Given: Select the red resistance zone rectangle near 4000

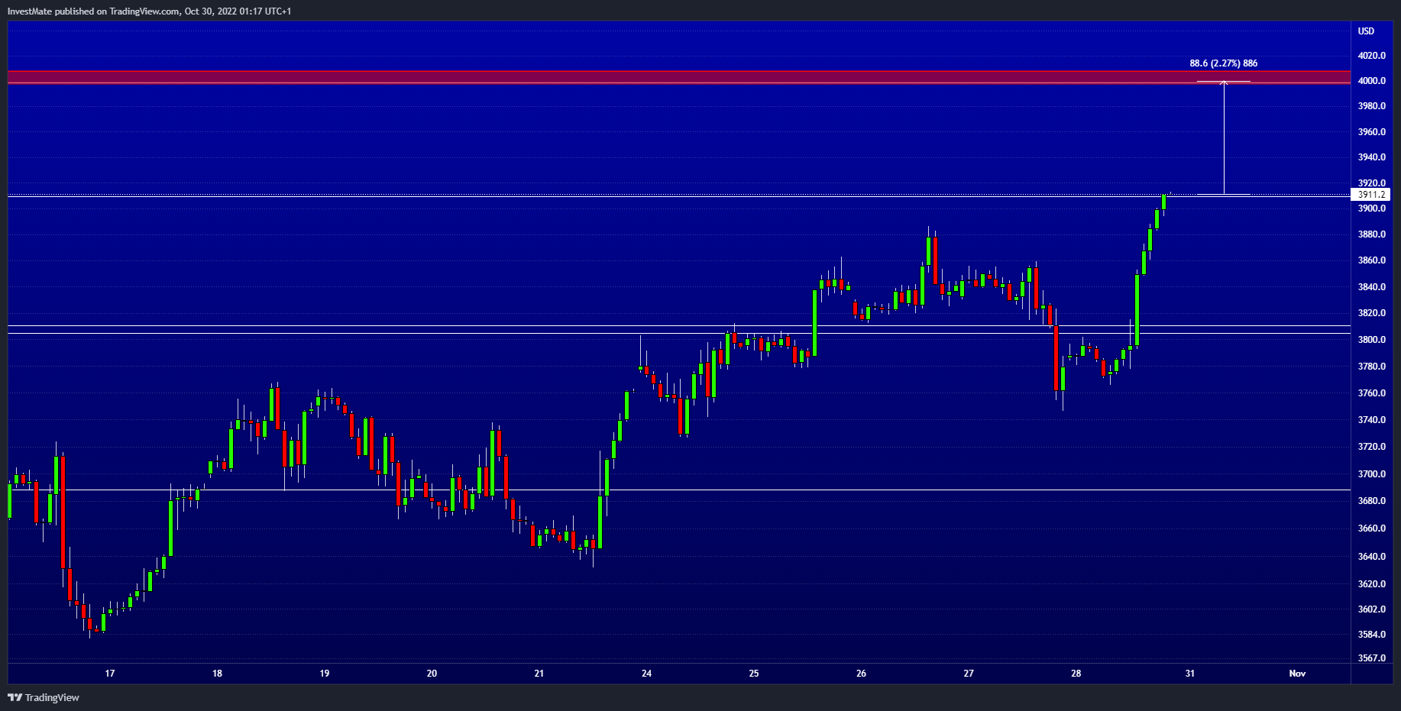Looking at the screenshot, I should [x=679, y=77].
